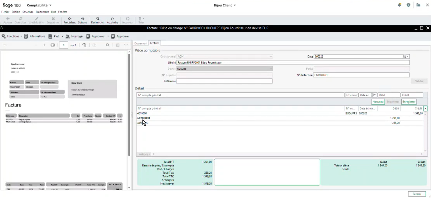431x198 pixels.
Task: Click the Crédit entry field
Action: pos(412,95)
